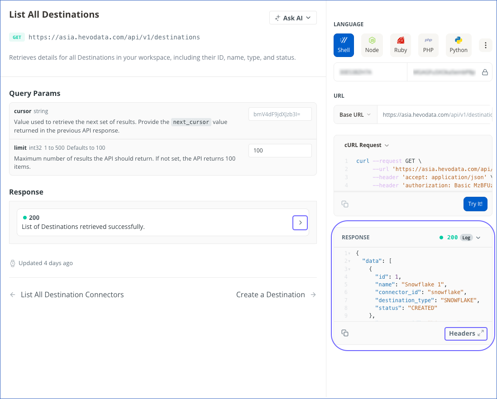Toggle the response Log badge
This screenshot has width=497, height=399.
(467, 237)
